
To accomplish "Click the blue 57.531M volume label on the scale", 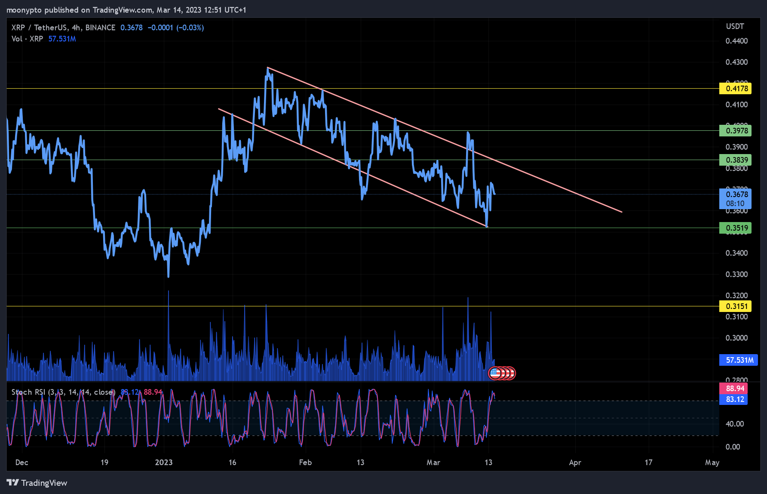I will pyautogui.click(x=738, y=360).
